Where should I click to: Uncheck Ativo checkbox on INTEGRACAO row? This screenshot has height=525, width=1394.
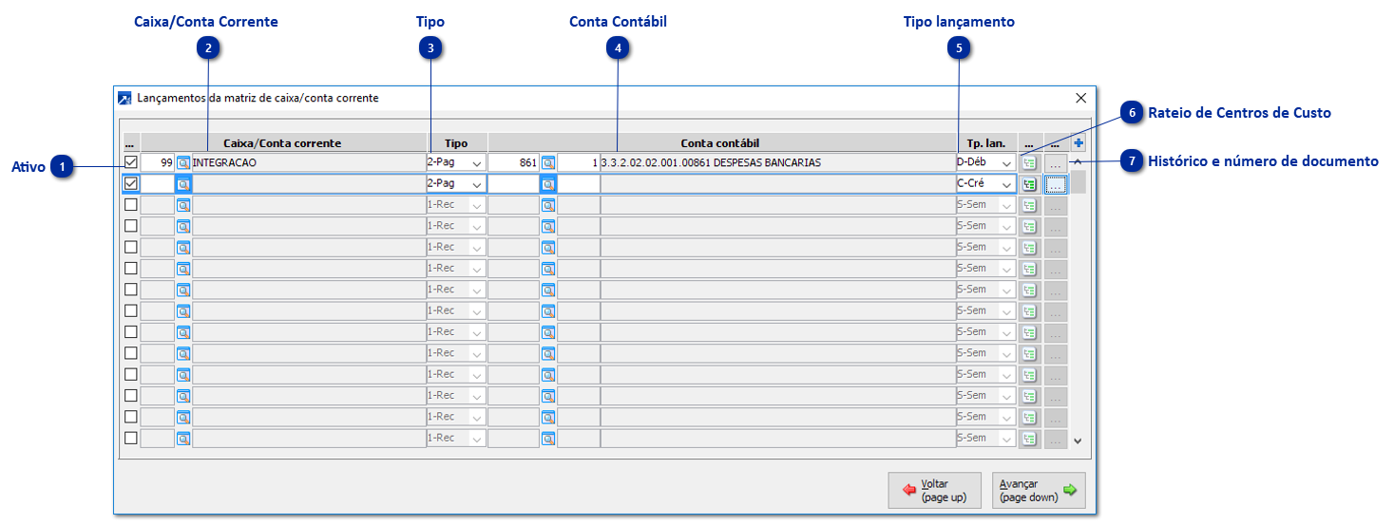131,162
